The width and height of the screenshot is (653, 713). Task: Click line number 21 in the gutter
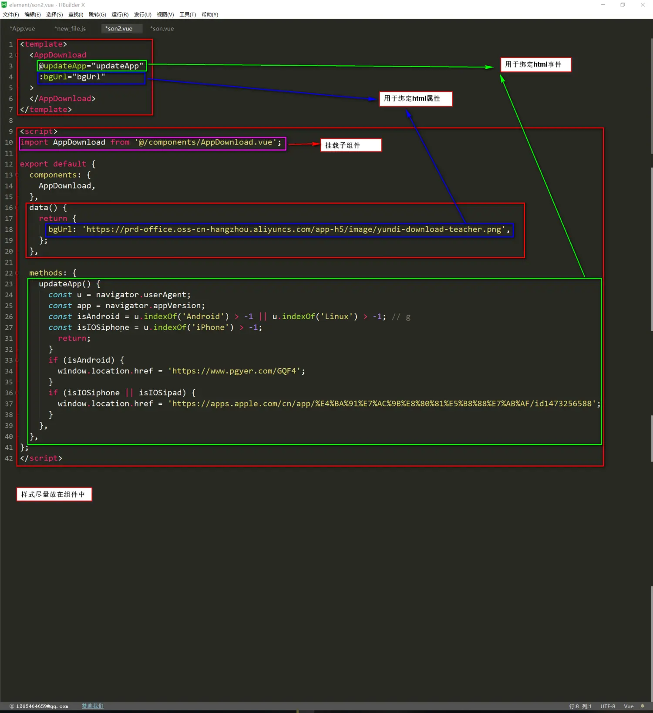coord(9,262)
